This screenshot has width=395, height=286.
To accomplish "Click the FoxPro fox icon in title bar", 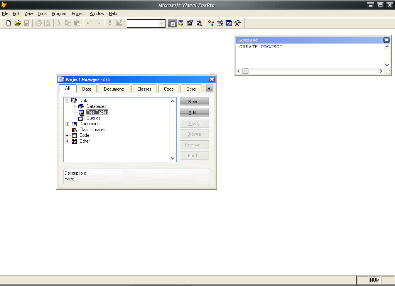I will coord(4,5).
